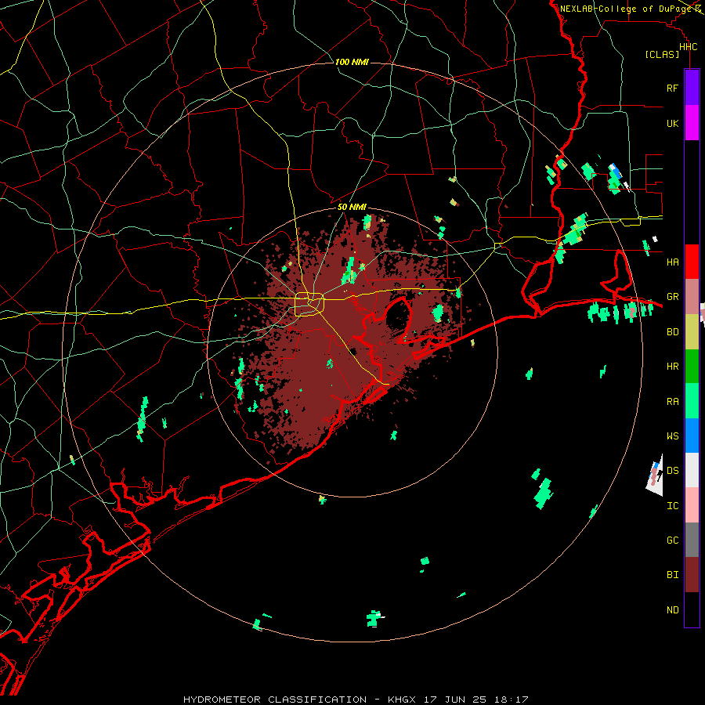Click the DS white legend swatch

pyautogui.click(x=692, y=470)
